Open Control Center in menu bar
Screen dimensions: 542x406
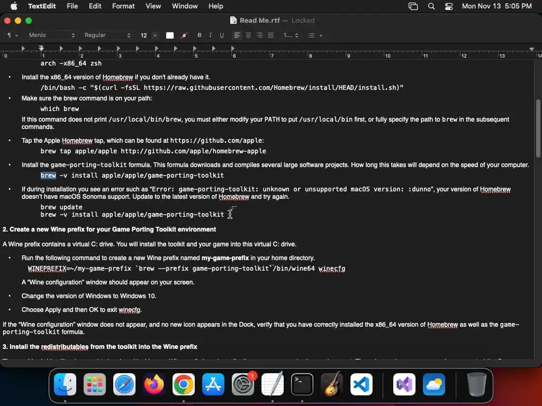449,6
